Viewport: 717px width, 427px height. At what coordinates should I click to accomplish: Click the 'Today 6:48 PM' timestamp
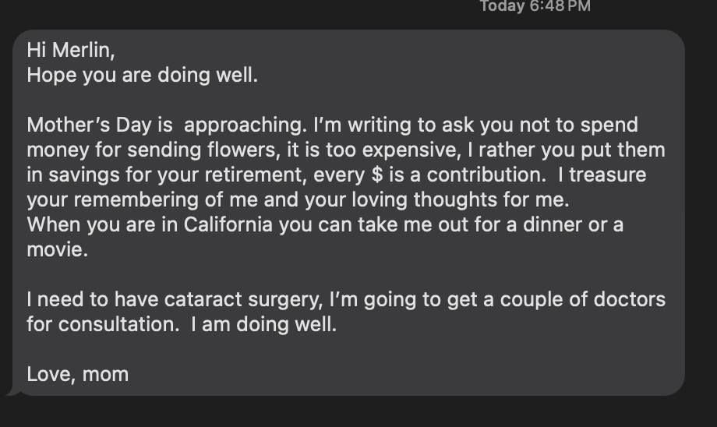535,6
